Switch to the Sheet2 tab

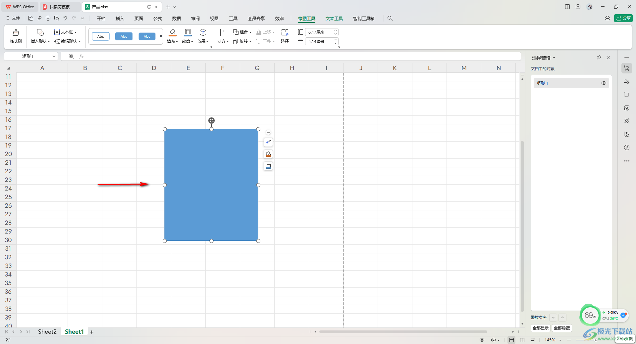click(47, 331)
